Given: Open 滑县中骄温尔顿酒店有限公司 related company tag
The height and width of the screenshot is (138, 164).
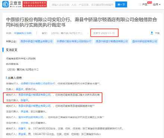Looking at the screenshot, I should 112,41.
